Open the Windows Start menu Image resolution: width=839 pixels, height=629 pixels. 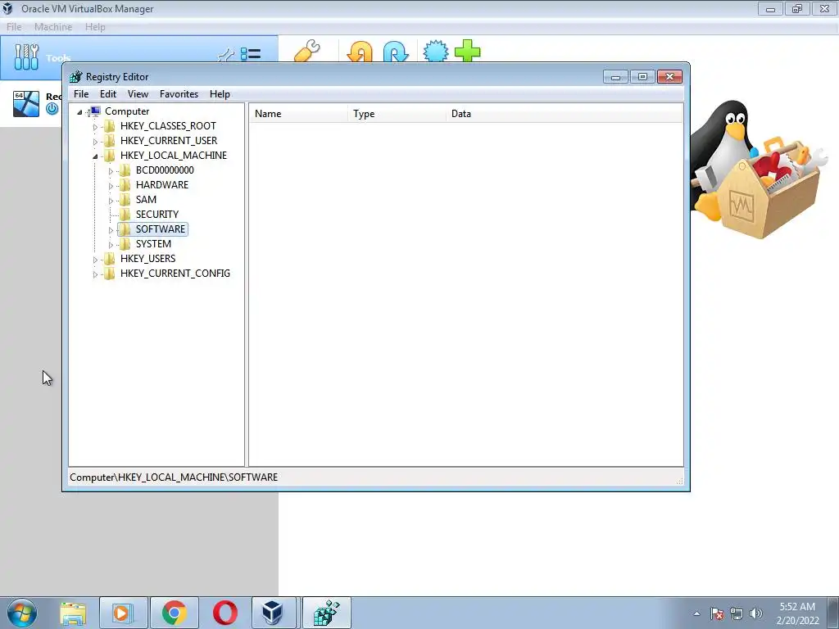22,613
